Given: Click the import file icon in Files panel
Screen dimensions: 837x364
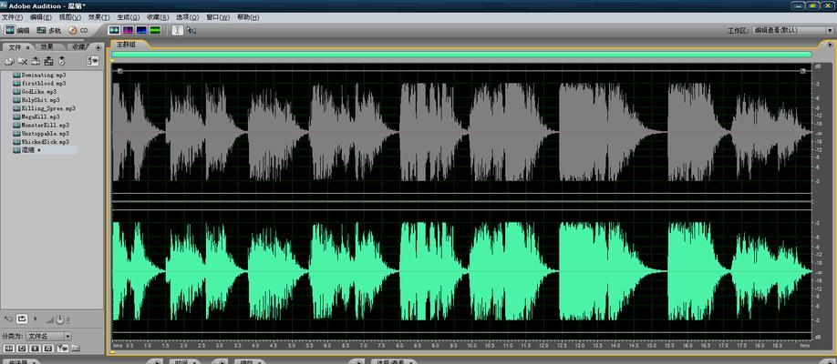Looking at the screenshot, I should (x=9, y=61).
